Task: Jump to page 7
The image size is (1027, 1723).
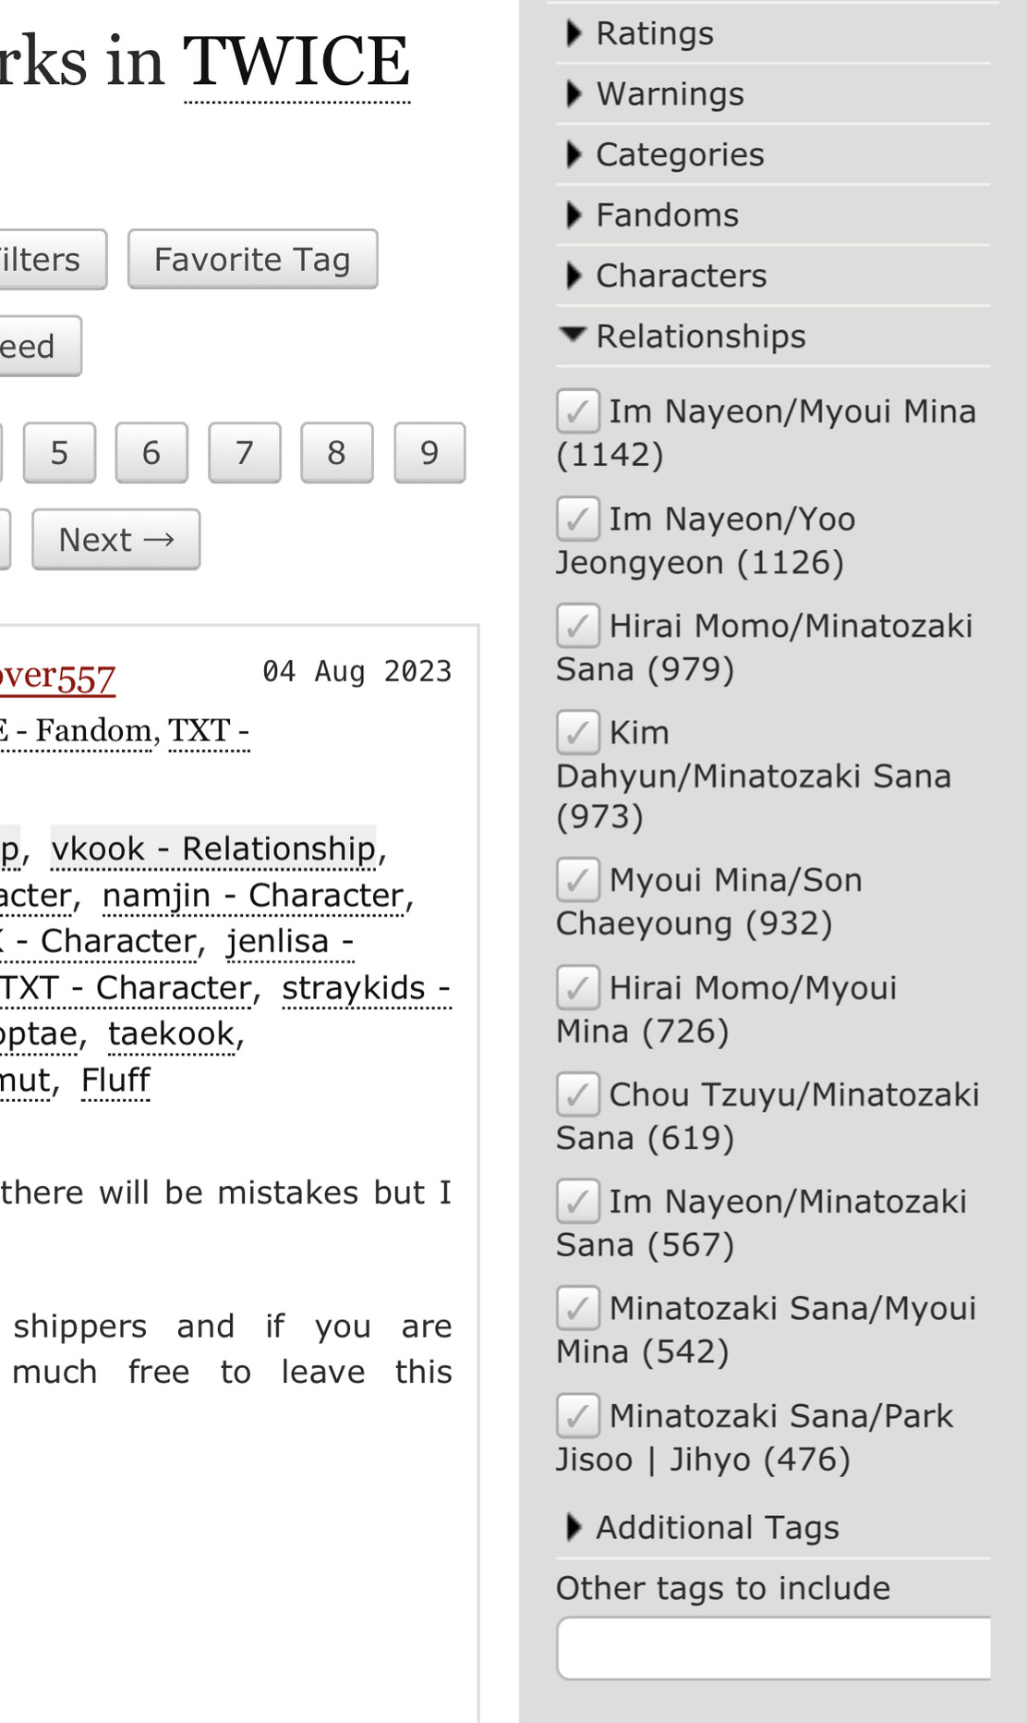Action: (245, 453)
